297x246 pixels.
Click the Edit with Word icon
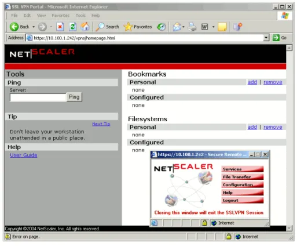(204, 27)
